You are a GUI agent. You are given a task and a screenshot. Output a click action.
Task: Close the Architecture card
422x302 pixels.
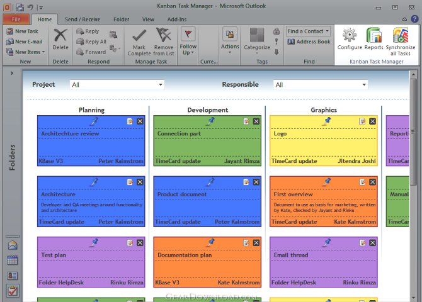click(x=140, y=182)
